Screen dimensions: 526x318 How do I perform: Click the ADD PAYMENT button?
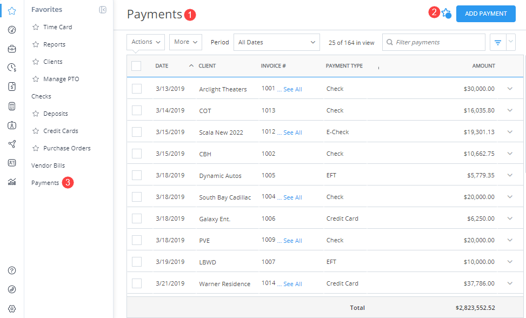click(485, 14)
